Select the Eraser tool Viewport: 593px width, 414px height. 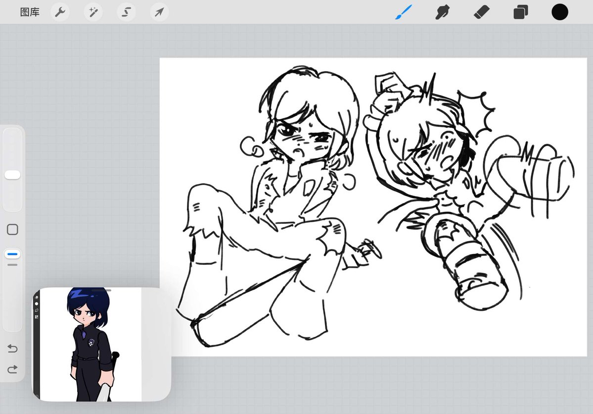[x=481, y=12]
